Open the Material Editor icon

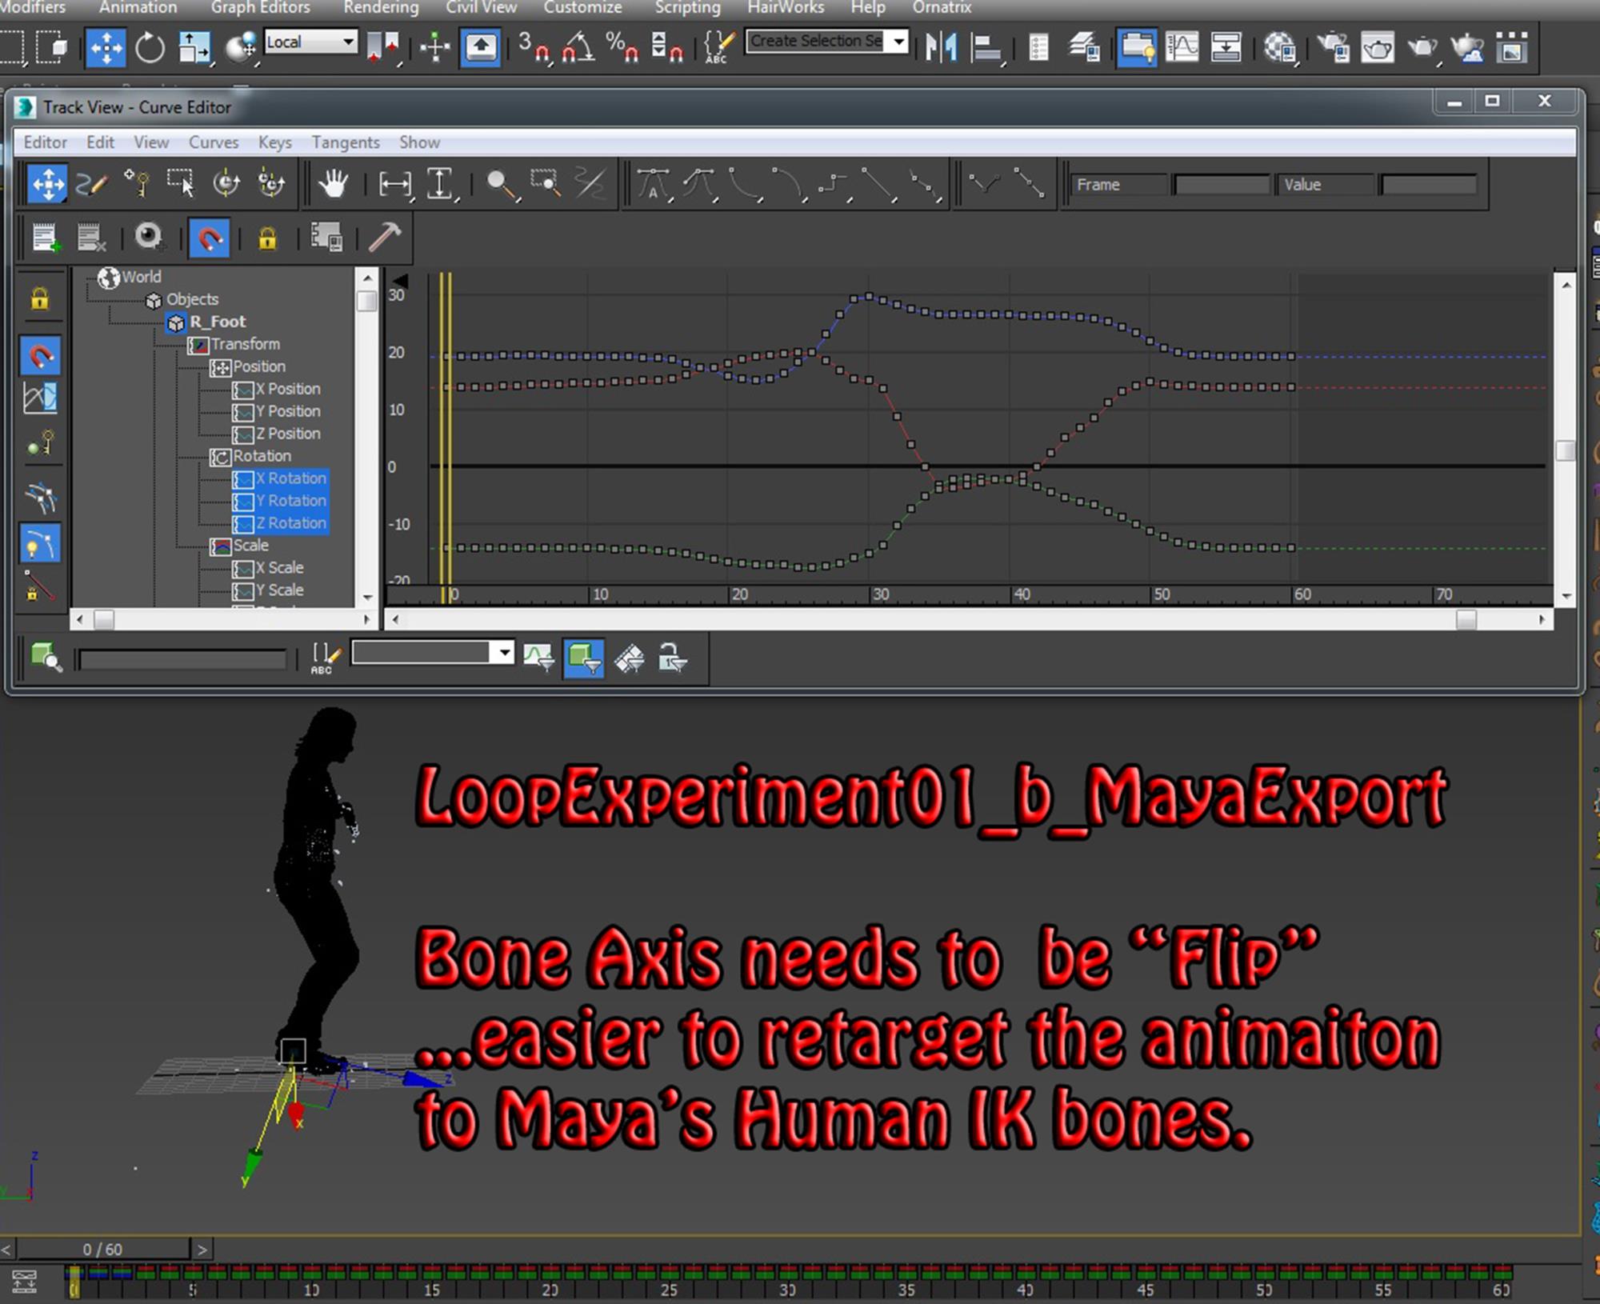click(1280, 46)
